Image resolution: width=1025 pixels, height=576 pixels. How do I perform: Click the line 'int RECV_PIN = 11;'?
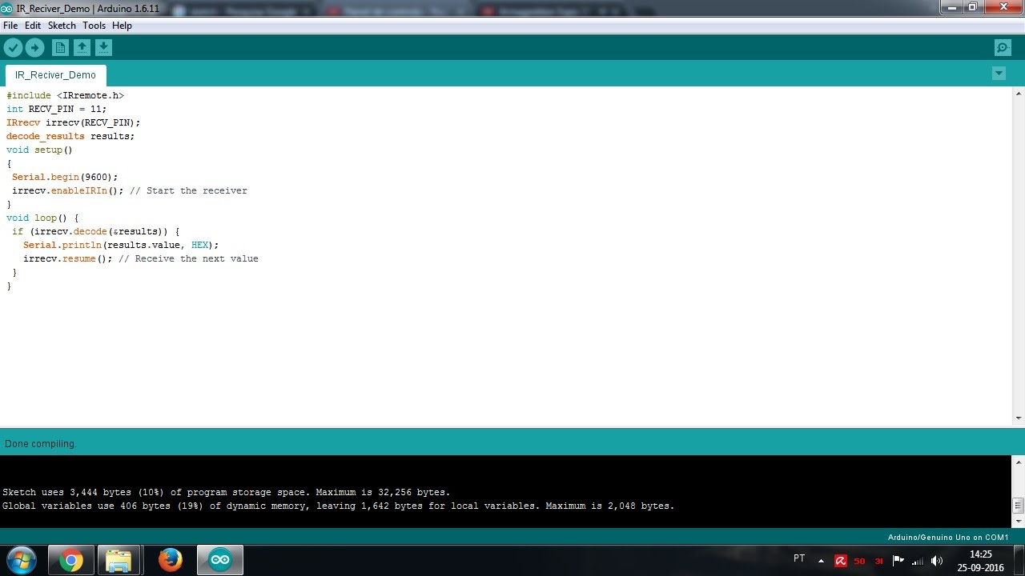click(x=56, y=109)
